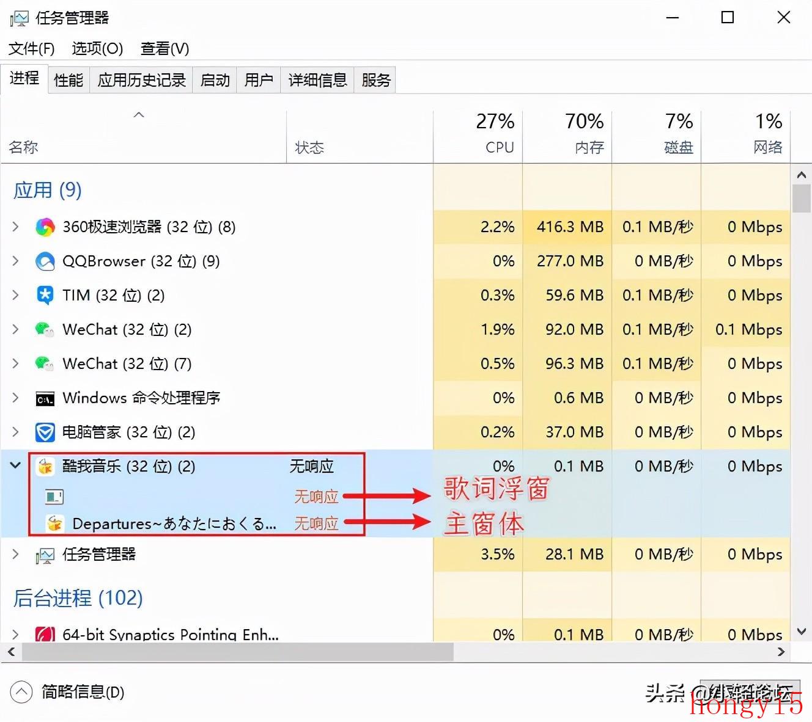Click the 简略信息 circle arrow icon
This screenshot has height=722, width=812.
tap(21, 693)
